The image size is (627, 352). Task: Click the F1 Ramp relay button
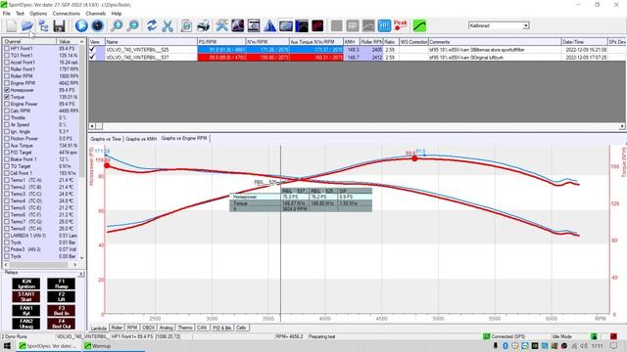tap(61, 284)
